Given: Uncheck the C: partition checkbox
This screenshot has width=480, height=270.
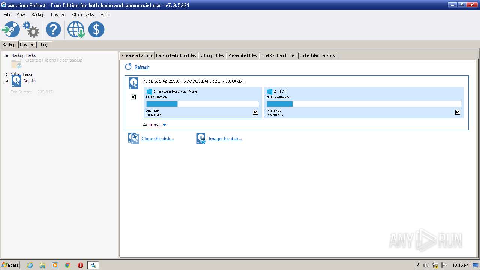Looking at the screenshot, I should [457, 112].
